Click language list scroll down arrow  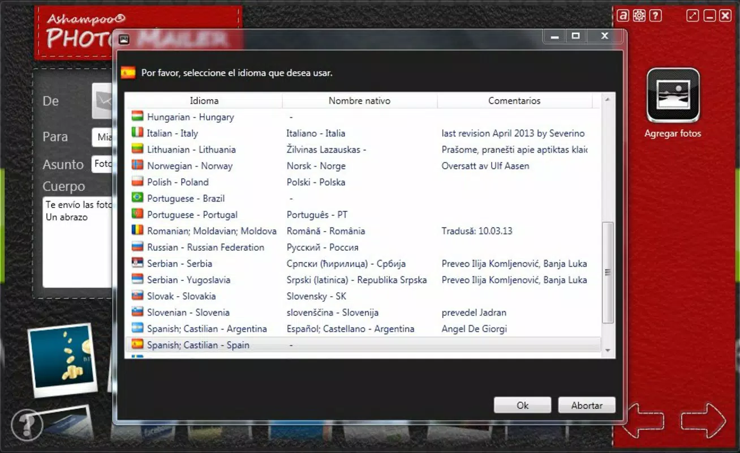608,352
